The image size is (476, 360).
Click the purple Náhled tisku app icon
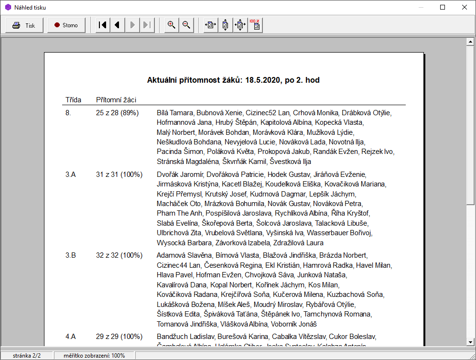8,7
